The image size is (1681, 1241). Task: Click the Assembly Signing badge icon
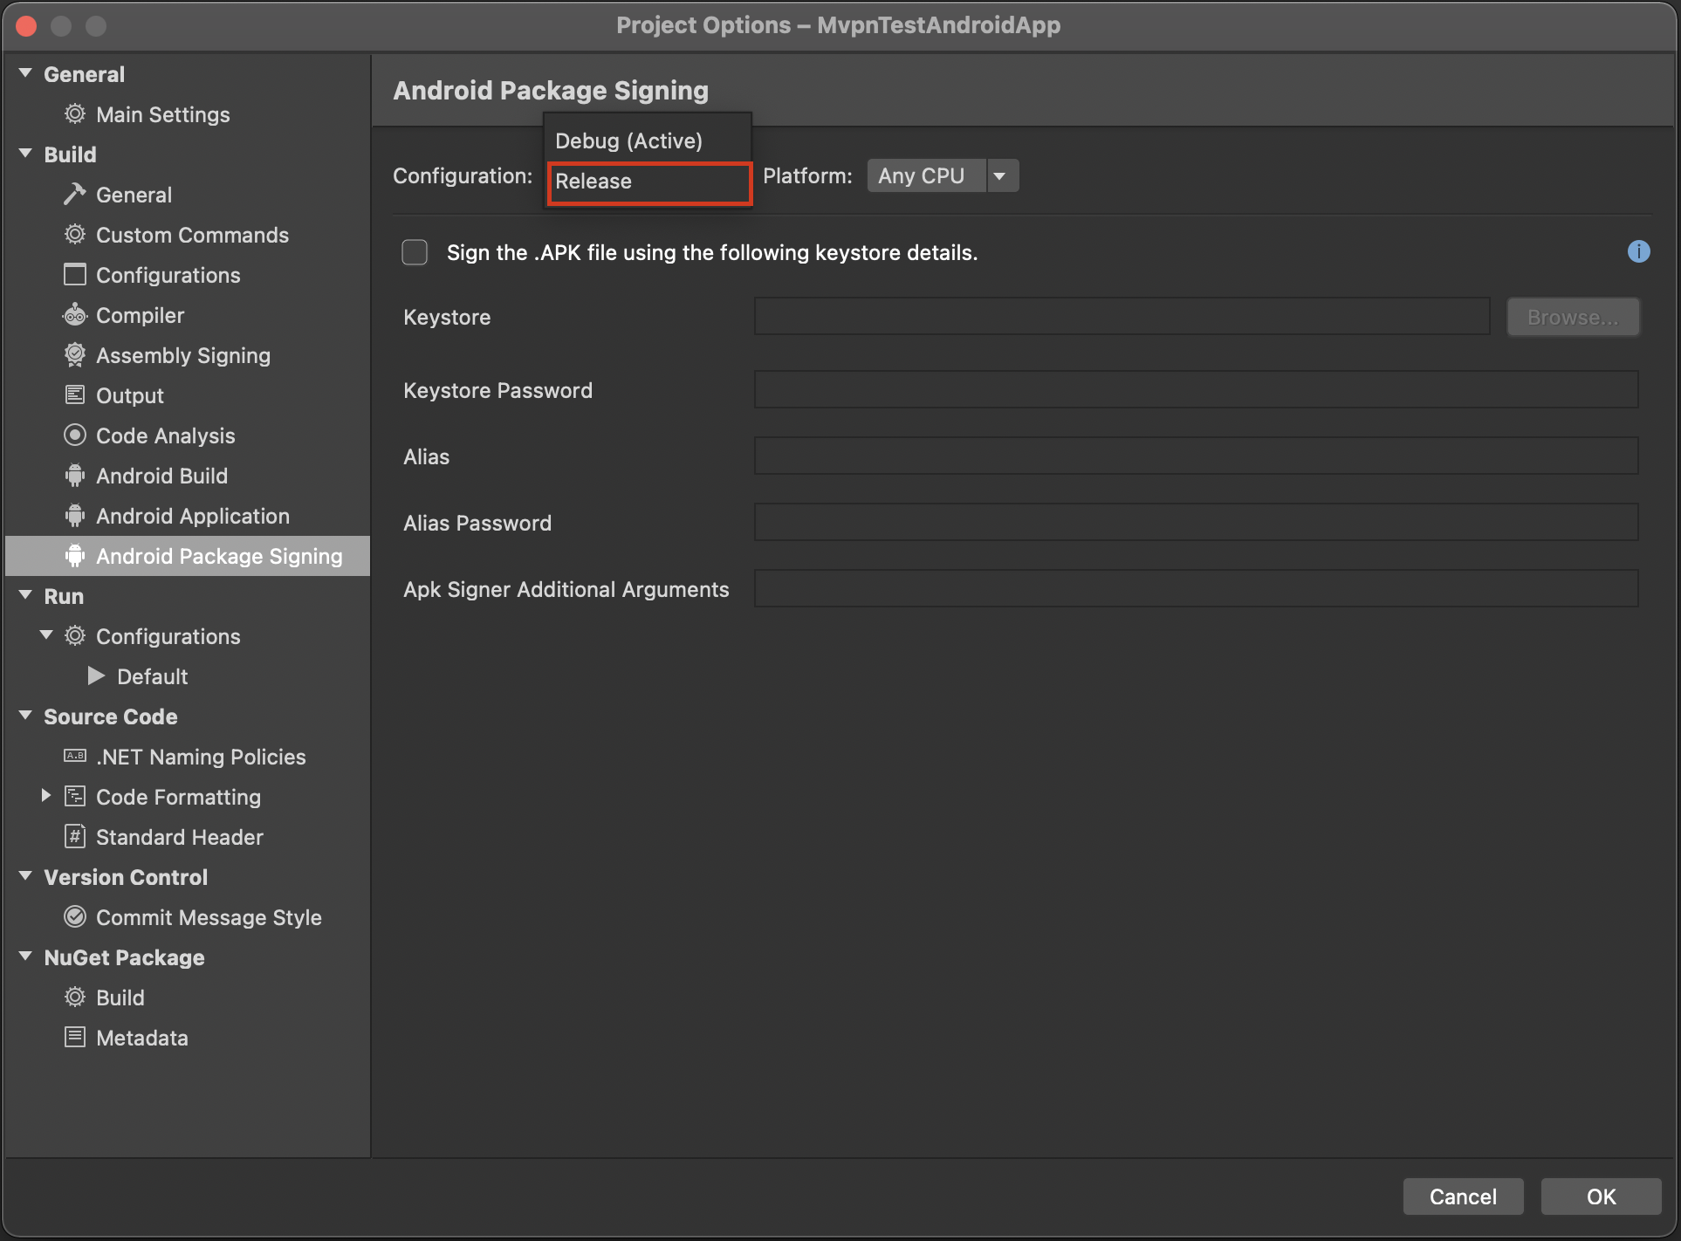pos(75,355)
